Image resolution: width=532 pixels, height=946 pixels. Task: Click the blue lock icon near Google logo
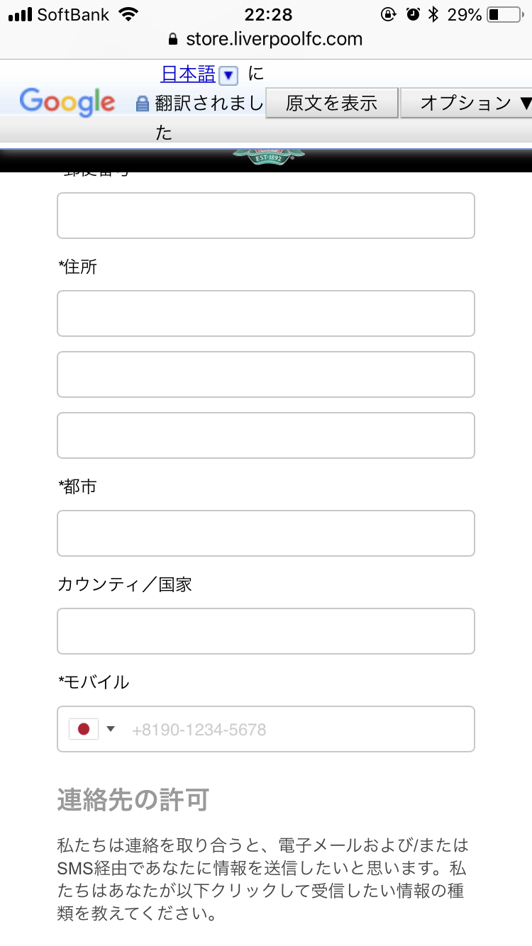tap(143, 104)
